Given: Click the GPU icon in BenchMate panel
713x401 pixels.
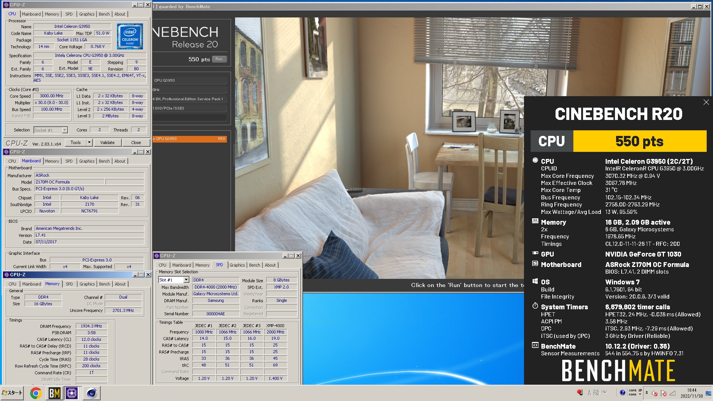Looking at the screenshot, I should click(x=535, y=253).
